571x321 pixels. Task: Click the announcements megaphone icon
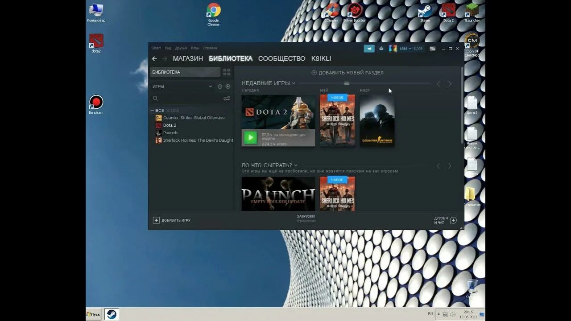(x=369, y=49)
